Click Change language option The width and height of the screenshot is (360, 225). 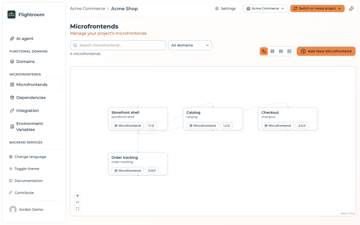pyautogui.click(x=34, y=157)
